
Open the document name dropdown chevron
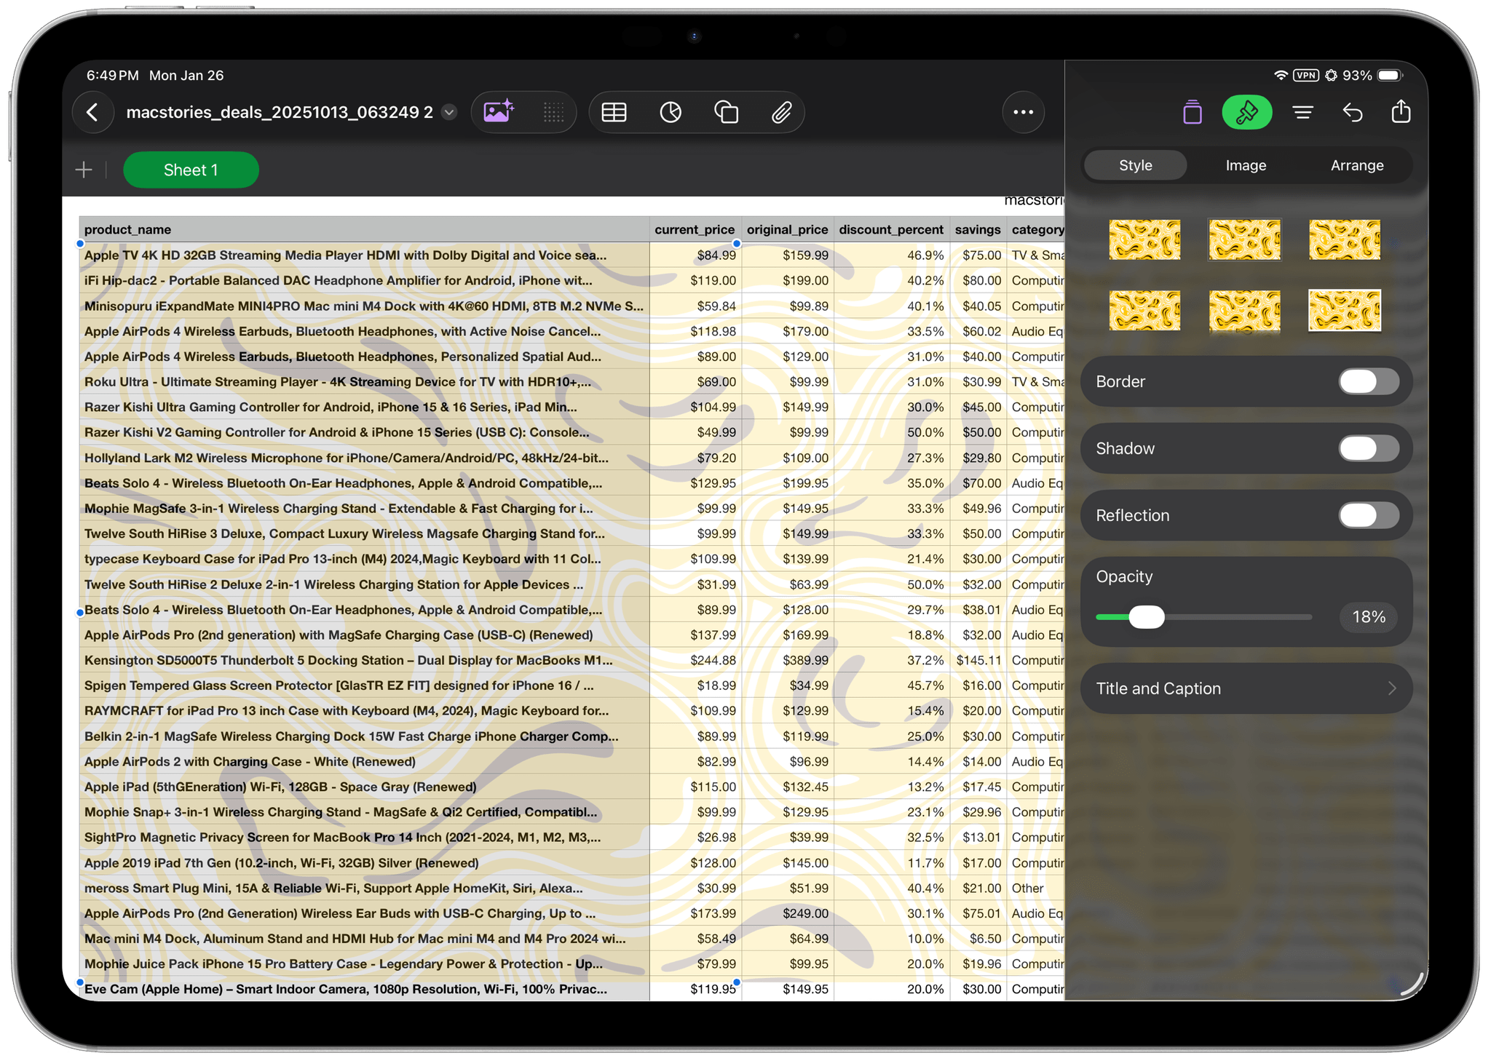coord(448,113)
